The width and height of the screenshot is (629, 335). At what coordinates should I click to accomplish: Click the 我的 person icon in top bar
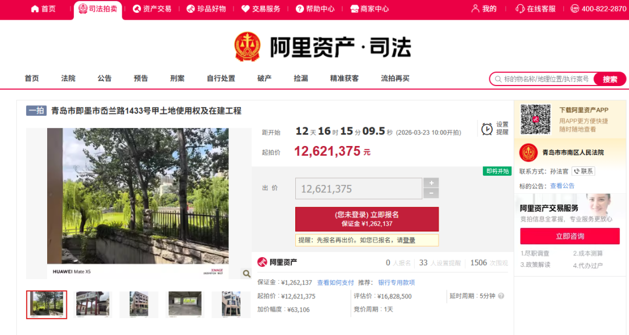click(476, 9)
